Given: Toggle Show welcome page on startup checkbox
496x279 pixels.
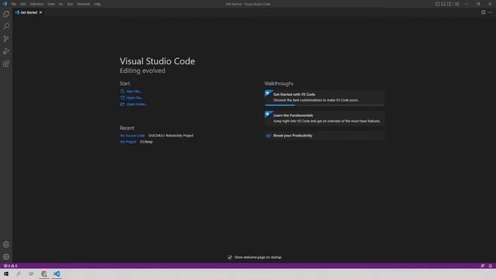Looking at the screenshot, I should click(230, 257).
